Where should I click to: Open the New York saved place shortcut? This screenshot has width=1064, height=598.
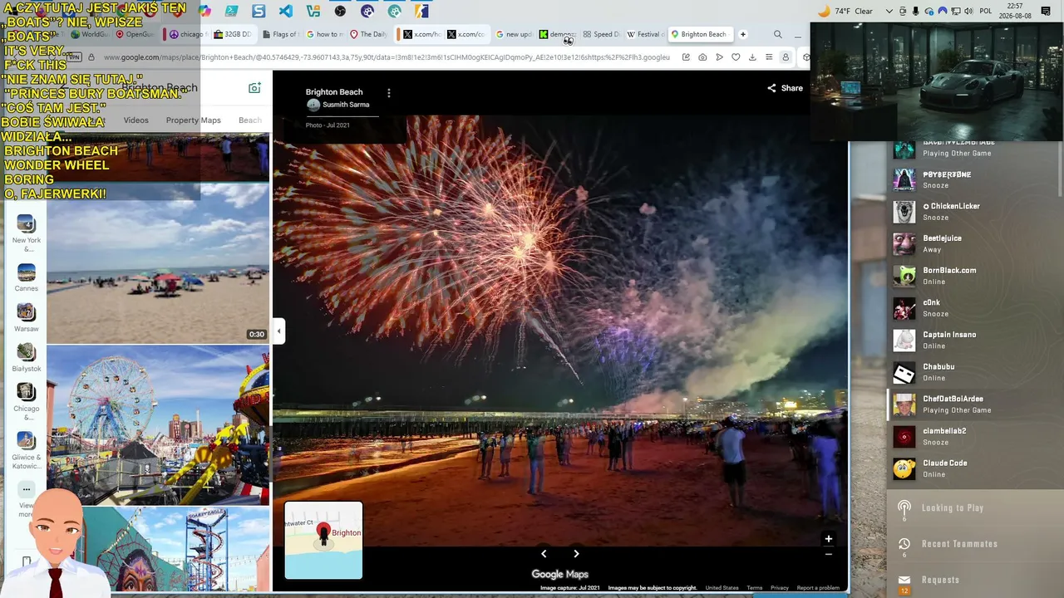pos(26,233)
